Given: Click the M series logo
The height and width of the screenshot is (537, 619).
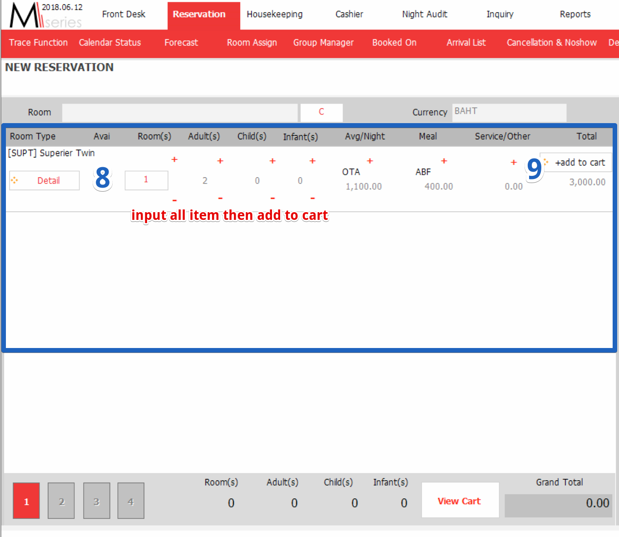Looking at the screenshot, I should (45, 15).
